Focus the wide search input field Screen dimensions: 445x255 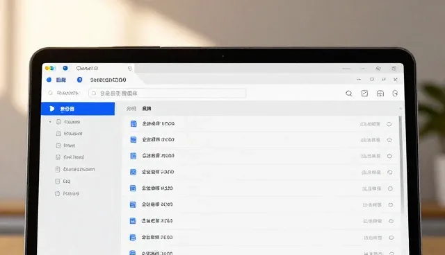coord(168,93)
